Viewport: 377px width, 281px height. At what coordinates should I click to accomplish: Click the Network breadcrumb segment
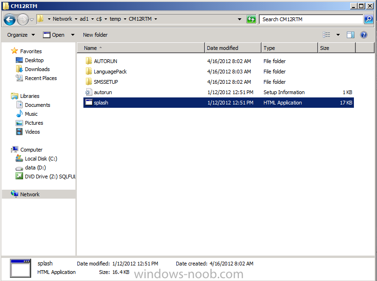62,19
